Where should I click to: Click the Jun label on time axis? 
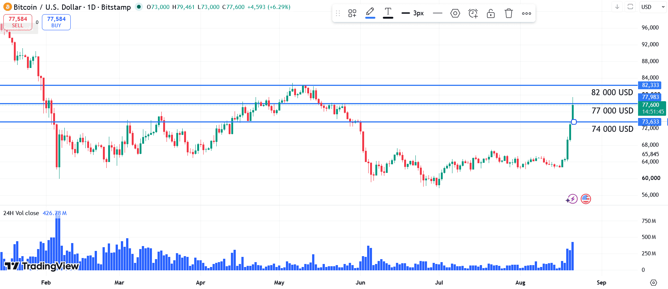pyautogui.click(x=360, y=283)
